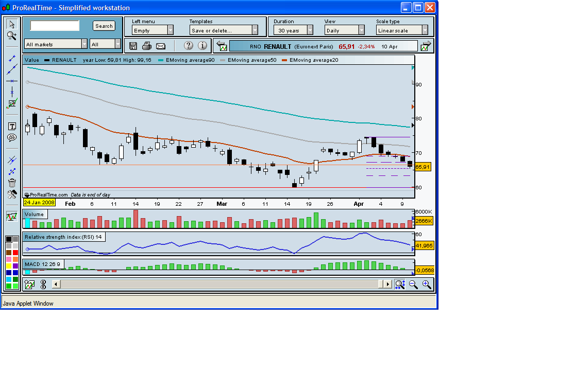Select the speech bubble comment tool
This screenshot has height=374, width=574.
point(12,138)
